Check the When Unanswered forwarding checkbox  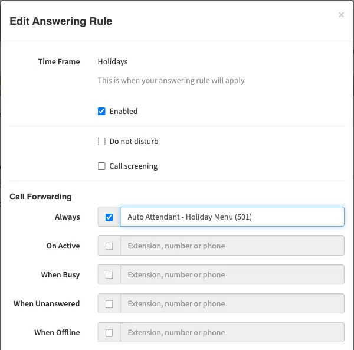(x=109, y=304)
